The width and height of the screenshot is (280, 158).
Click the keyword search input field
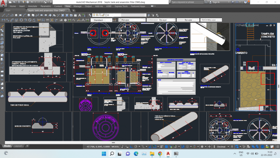point(187,2)
